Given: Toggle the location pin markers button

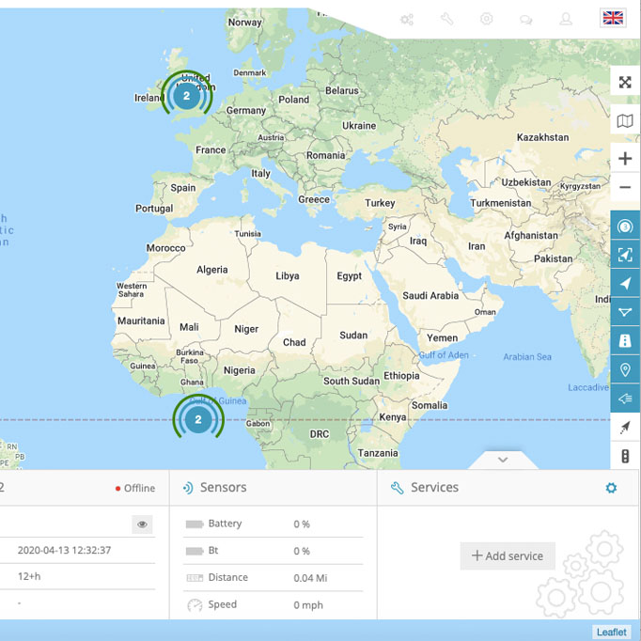Looking at the screenshot, I should click(625, 370).
